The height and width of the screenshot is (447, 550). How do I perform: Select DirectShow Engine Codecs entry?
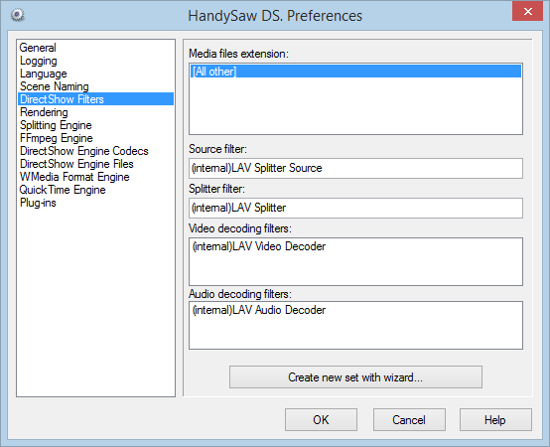coord(84,151)
